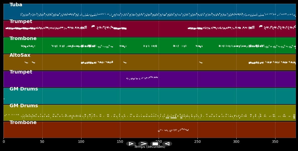Click the note cluster in the purple Trumpet track
Image resolution: width=298 pixels, height=151 pixels.
[x=142, y=78]
